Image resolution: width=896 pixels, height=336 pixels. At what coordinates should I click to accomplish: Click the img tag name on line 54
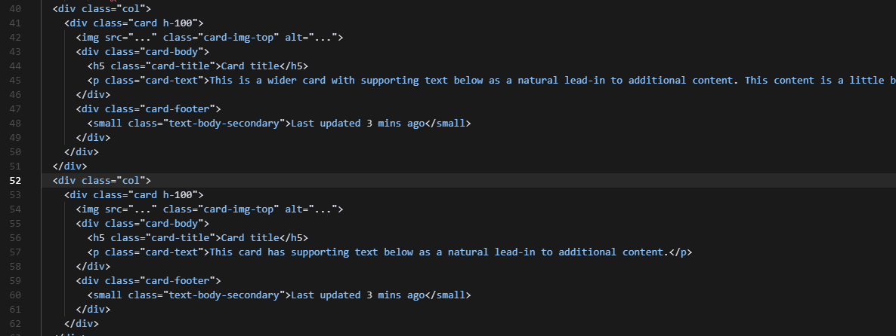[91, 209]
